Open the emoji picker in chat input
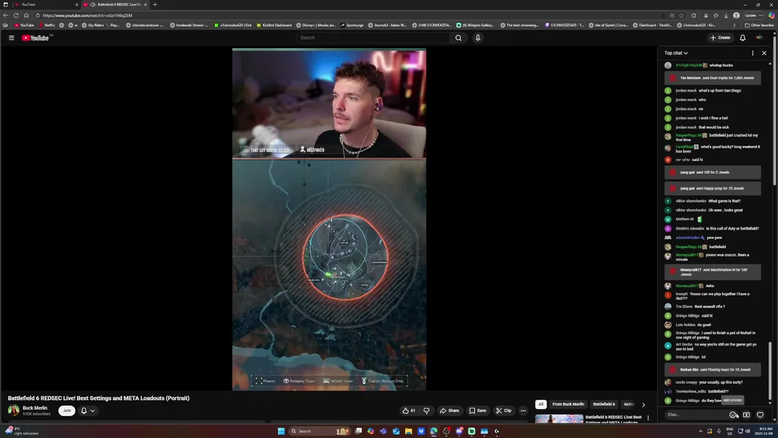778x438 pixels. 733,415
